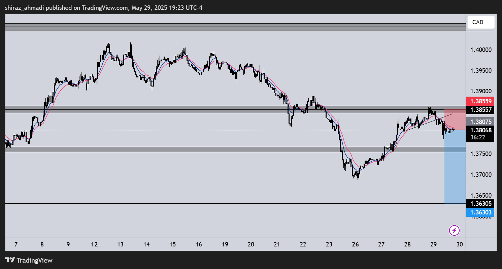Click the purple lightning bolt icon
This screenshot has height=269, width=502.
455,230
